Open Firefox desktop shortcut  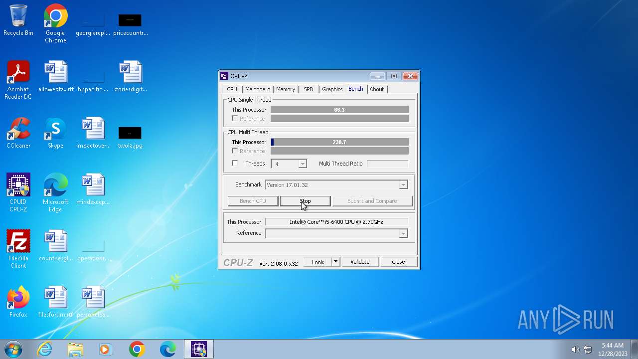[x=18, y=302]
